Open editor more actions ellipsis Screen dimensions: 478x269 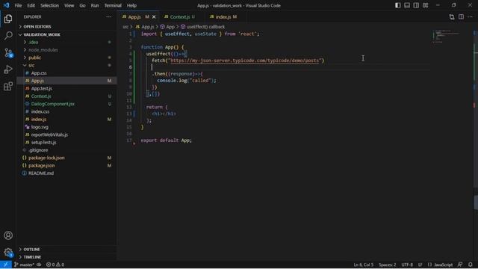470,17
